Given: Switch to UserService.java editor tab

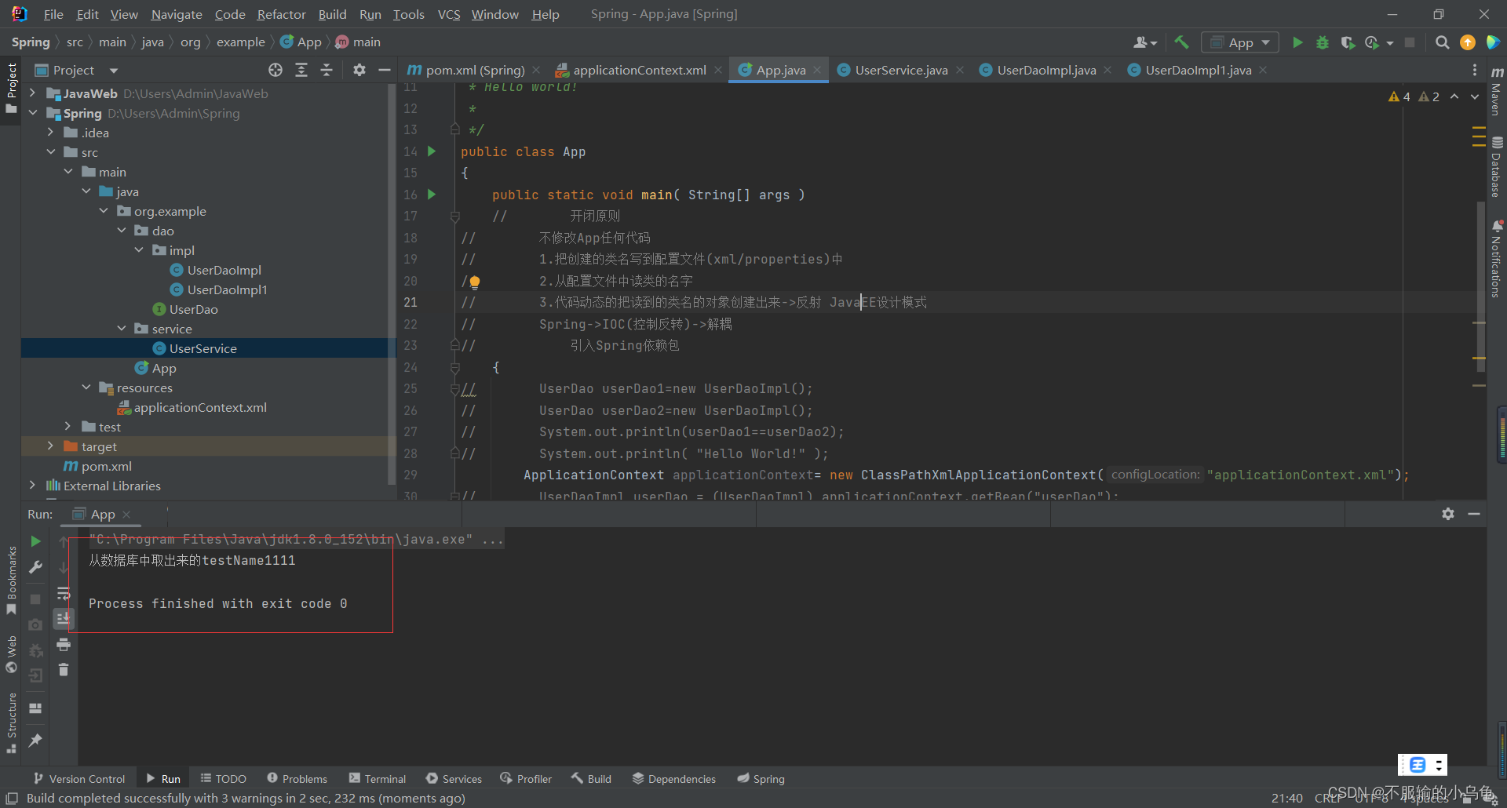Looking at the screenshot, I should (901, 70).
